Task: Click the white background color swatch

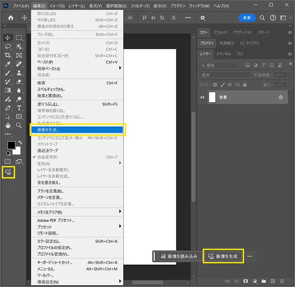Action: 18,152
